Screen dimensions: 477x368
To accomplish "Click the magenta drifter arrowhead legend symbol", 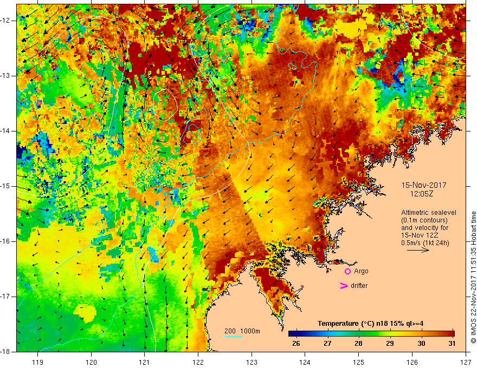I will point(344,286).
